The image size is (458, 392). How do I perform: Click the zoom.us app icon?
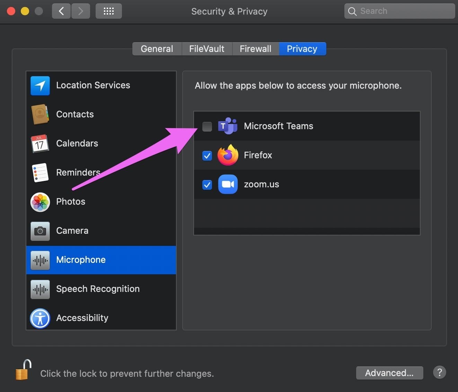point(228,184)
